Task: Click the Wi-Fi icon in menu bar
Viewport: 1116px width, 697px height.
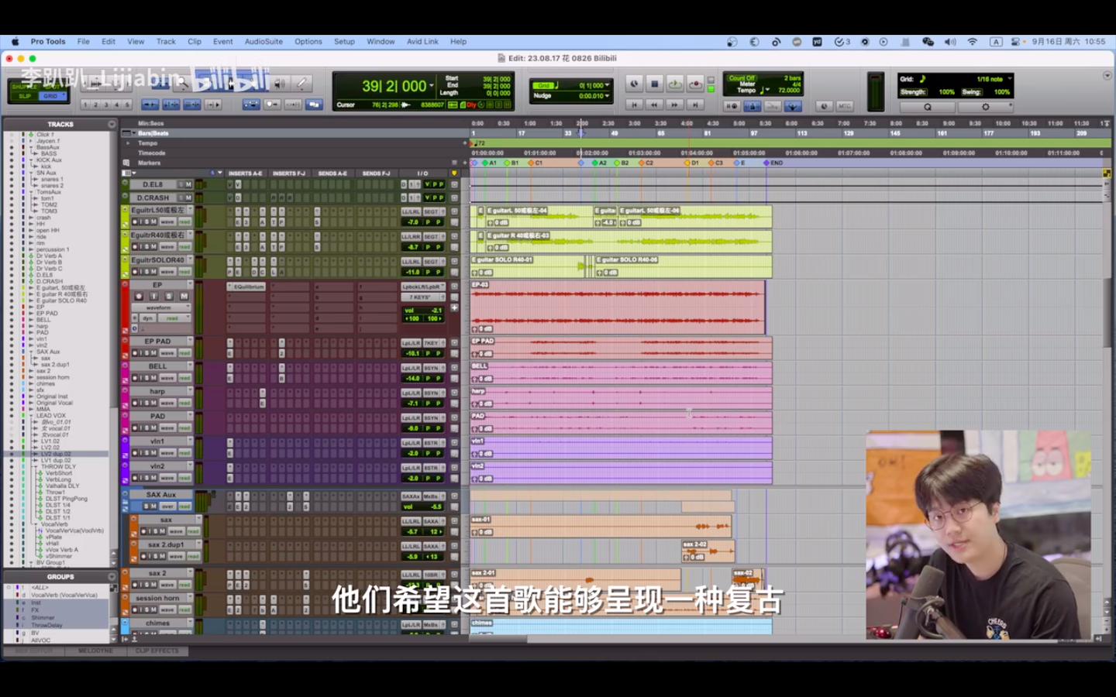Action: [972, 42]
